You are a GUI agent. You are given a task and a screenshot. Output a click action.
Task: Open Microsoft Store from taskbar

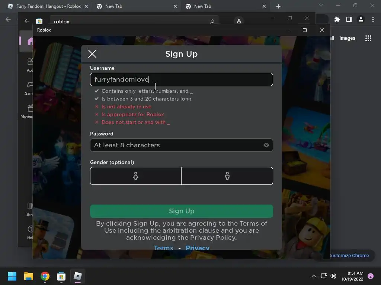point(61,276)
